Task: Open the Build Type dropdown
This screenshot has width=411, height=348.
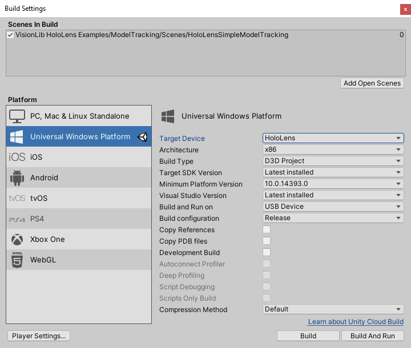Action: click(333, 161)
